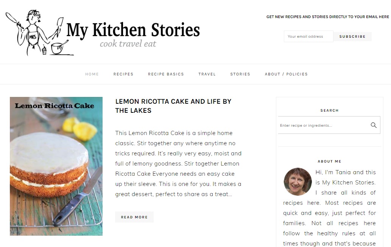This screenshot has width=391, height=247.
Task: Open the RECipe BASICS navigation link
Action: (166, 74)
